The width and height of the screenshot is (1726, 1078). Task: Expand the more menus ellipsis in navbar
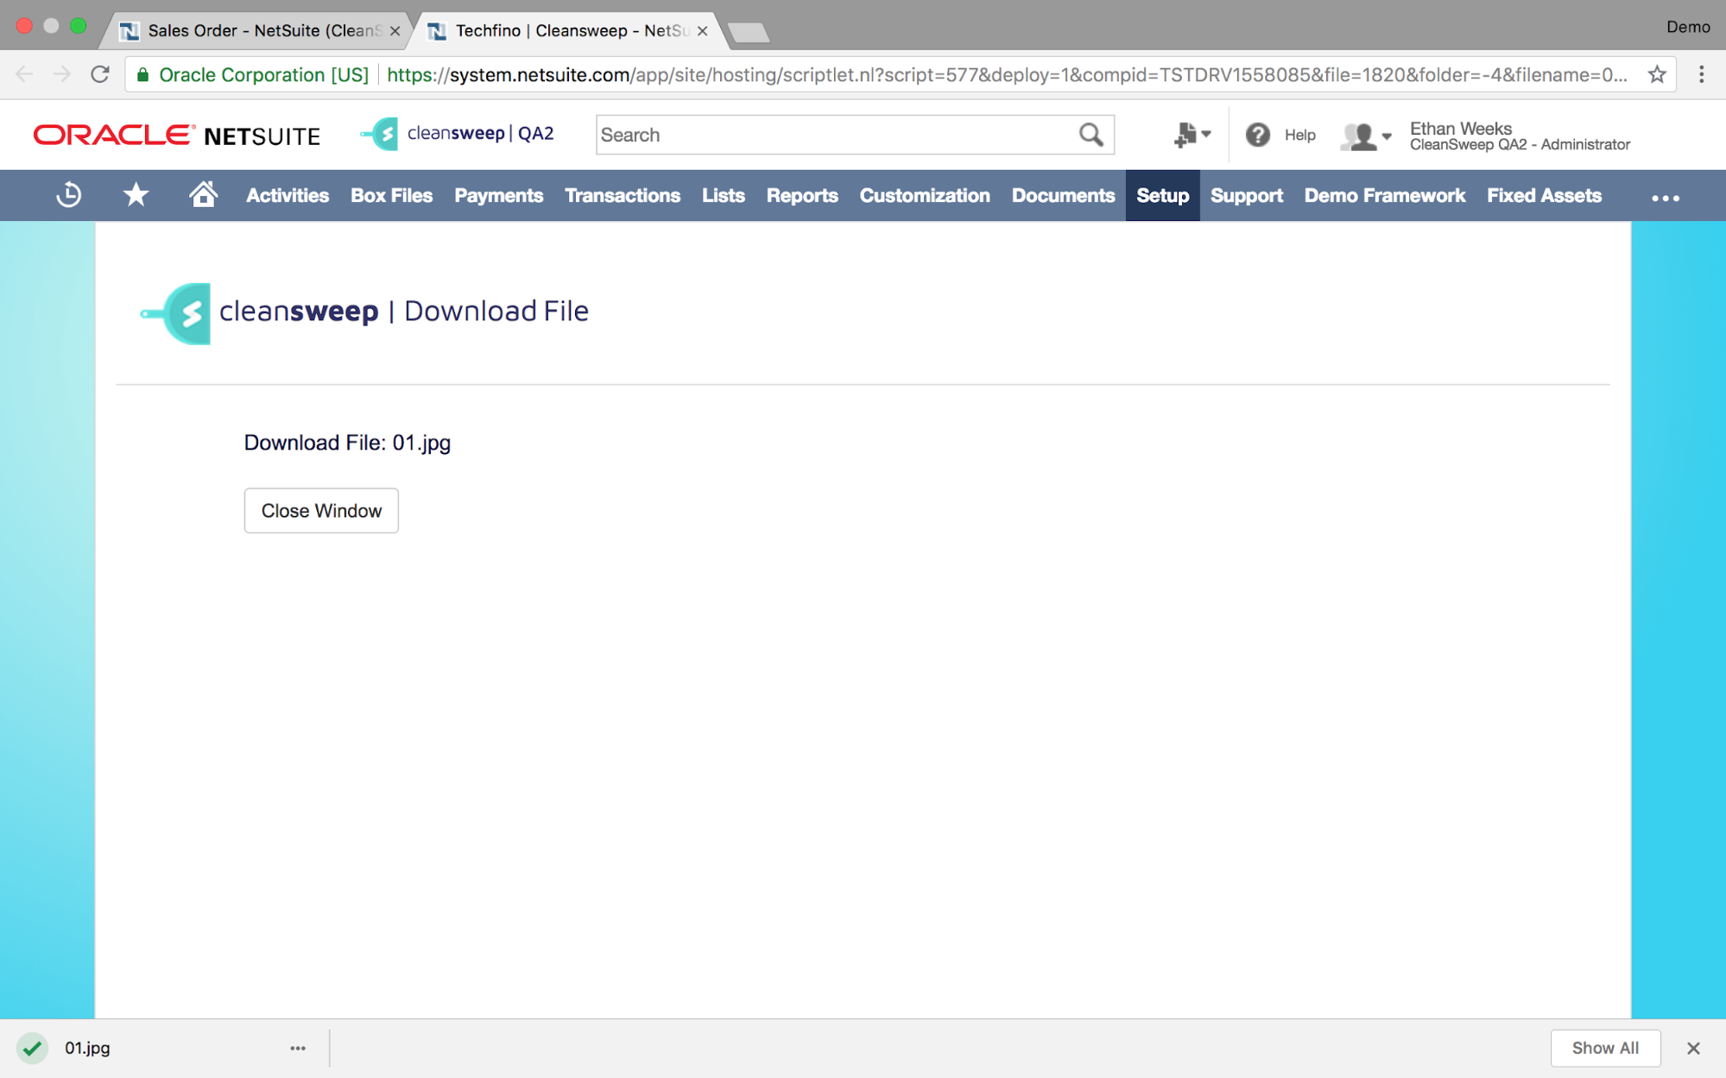[1665, 198]
